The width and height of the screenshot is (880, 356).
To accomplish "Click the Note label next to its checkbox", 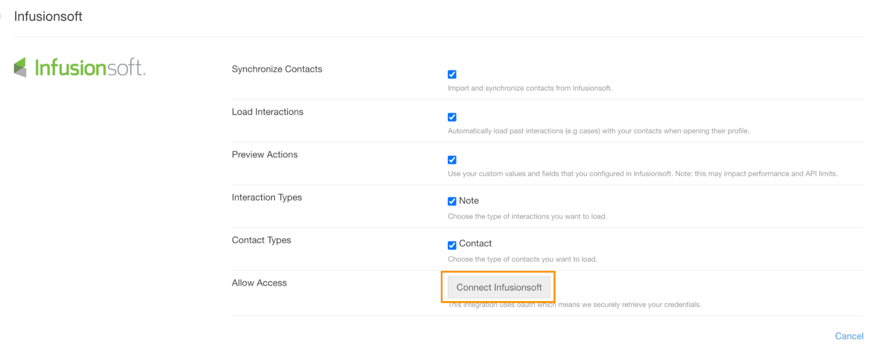I will (469, 201).
